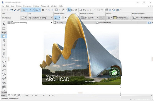Open the Floor Plan and Section dropdown
Image resolution: width=154 pixels, height=101 pixels.
click(x=143, y=18)
